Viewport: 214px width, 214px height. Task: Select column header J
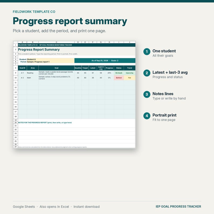(130, 42)
